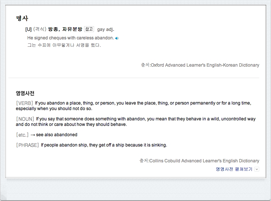Click the 참고 reference badge
This screenshot has height=201, width=271.
click(x=89, y=29)
